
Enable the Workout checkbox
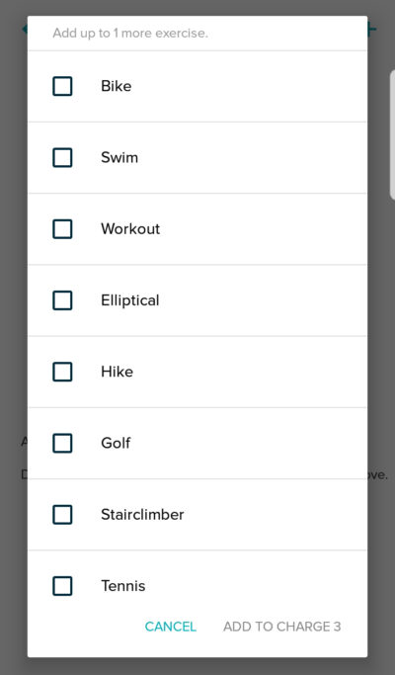(x=62, y=229)
